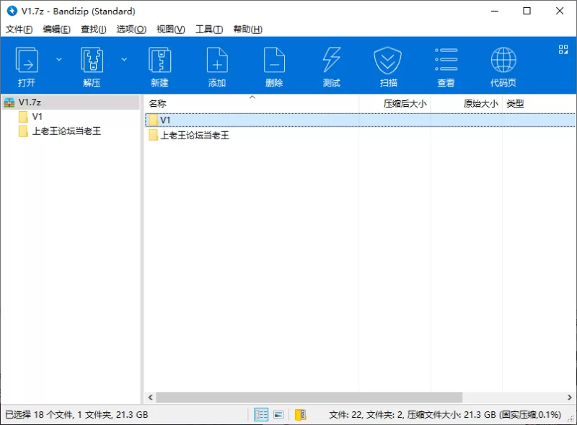Click the V1 folder icon in left tree
This screenshot has height=425, width=577.
tap(23, 117)
